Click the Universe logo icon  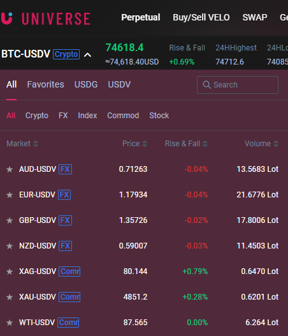coord(6,19)
